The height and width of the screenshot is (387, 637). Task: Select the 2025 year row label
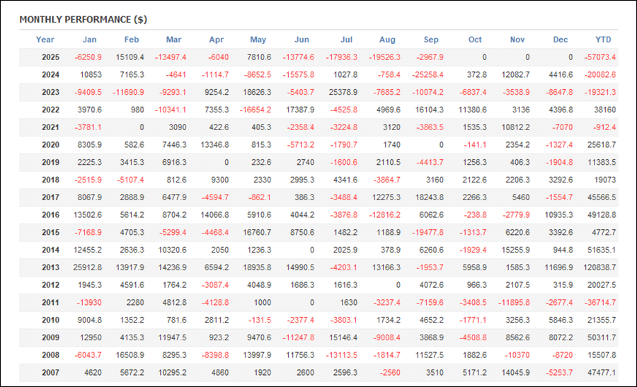[x=50, y=57]
